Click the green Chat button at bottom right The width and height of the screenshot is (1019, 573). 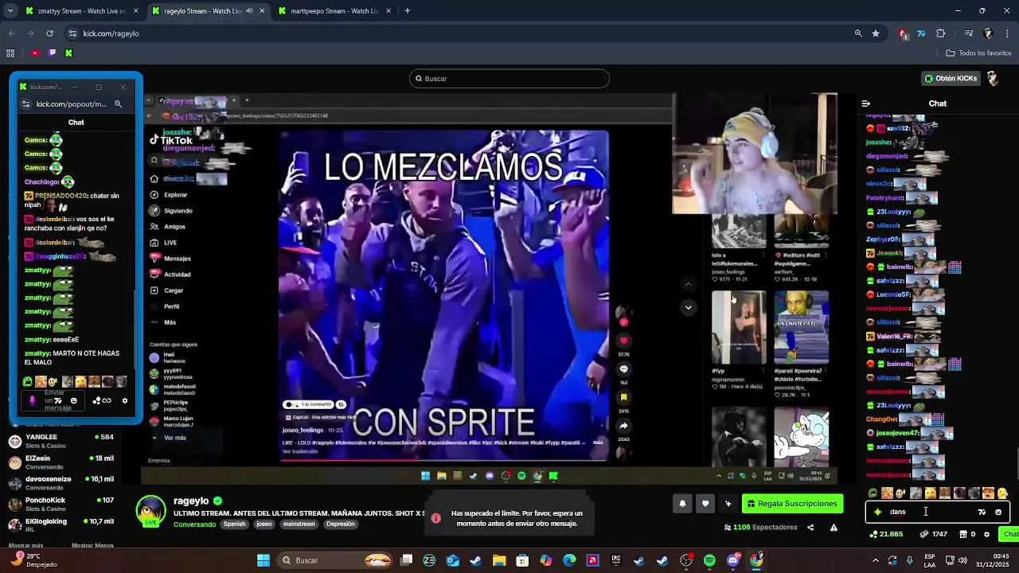pyautogui.click(x=1010, y=534)
